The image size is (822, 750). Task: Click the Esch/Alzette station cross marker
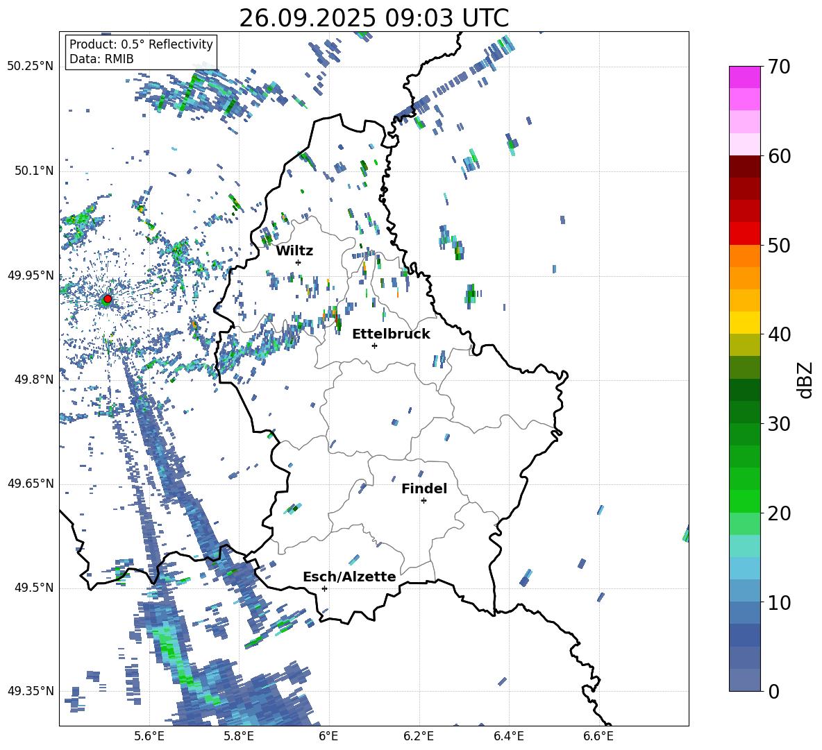click(x=324, y=588)
